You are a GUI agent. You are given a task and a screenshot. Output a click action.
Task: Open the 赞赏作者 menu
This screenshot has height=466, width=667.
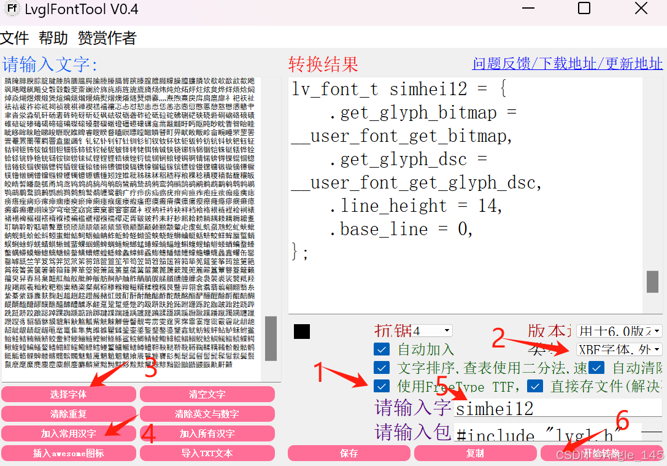(107, 38)
